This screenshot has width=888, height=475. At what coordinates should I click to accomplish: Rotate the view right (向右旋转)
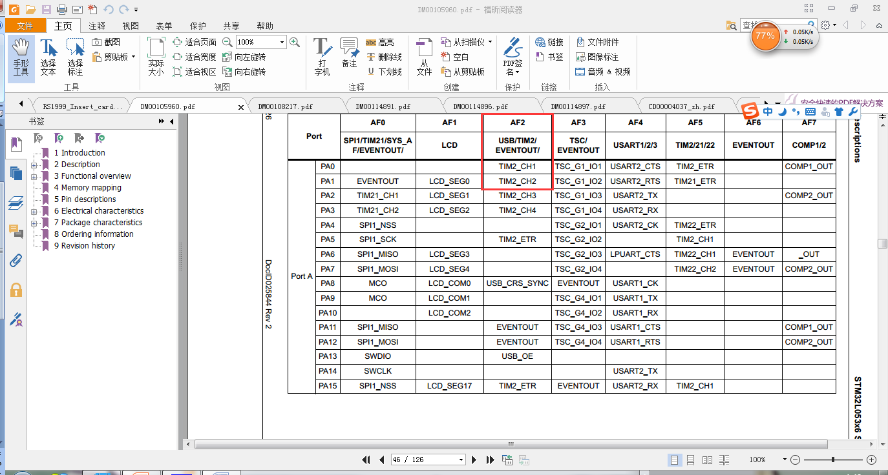click(x=244, y=72)
